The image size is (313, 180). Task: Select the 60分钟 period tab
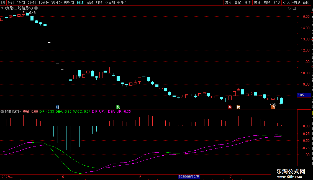pyautogui.click(x=69, y=2)
